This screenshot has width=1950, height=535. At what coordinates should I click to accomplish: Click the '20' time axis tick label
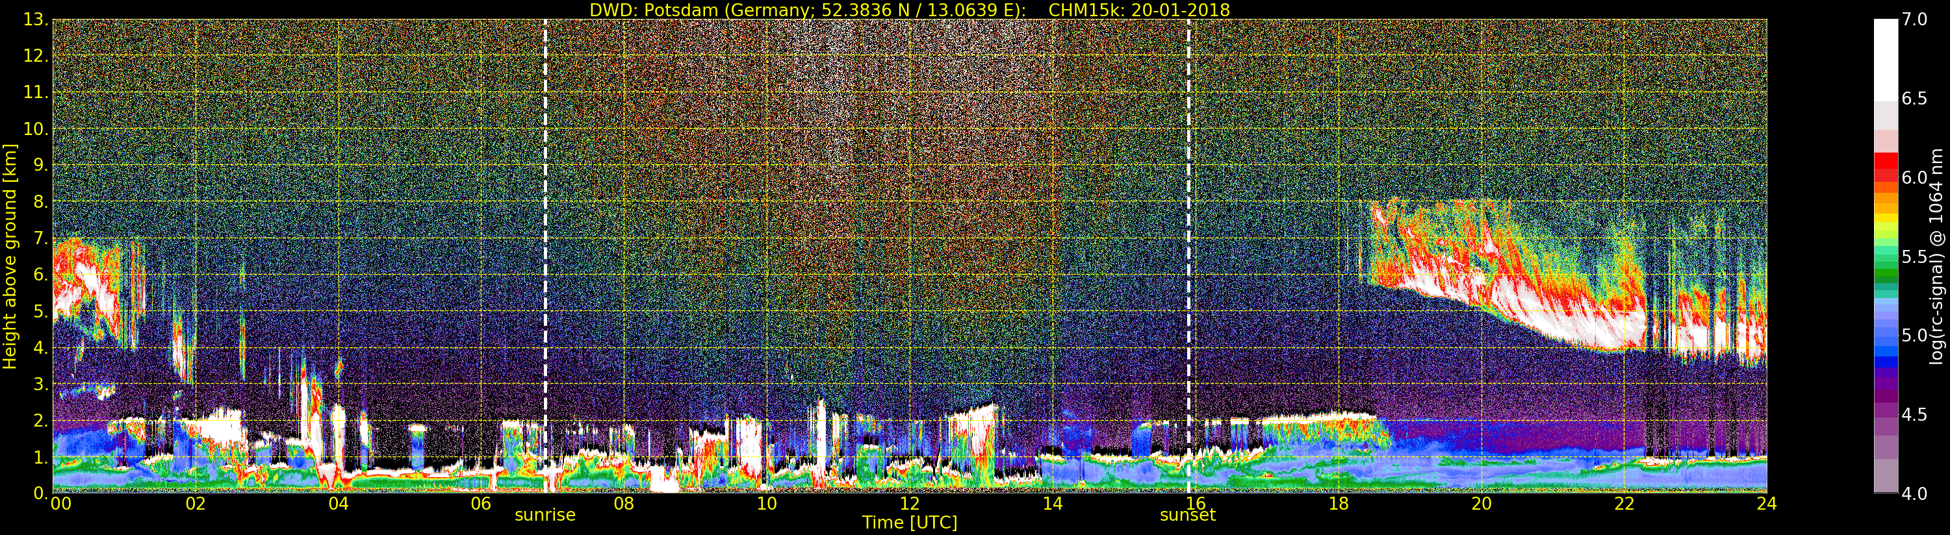[x=1482, y=503]
